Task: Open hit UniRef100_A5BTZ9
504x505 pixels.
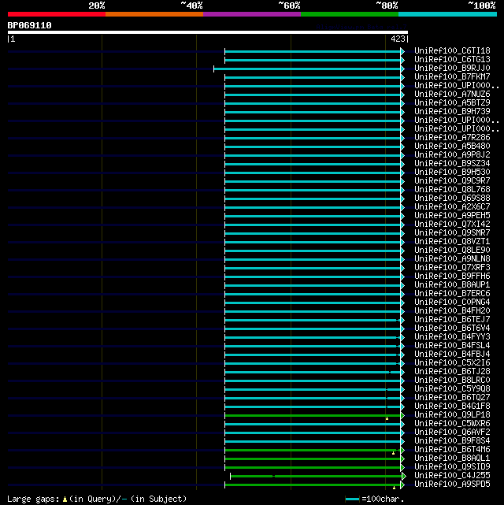Action: point(452,102)
